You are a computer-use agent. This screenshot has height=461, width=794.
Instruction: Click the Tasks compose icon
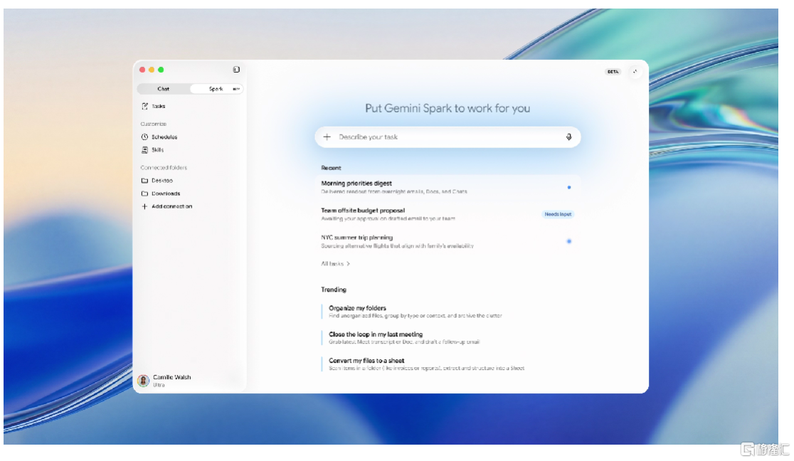(145, 107)
